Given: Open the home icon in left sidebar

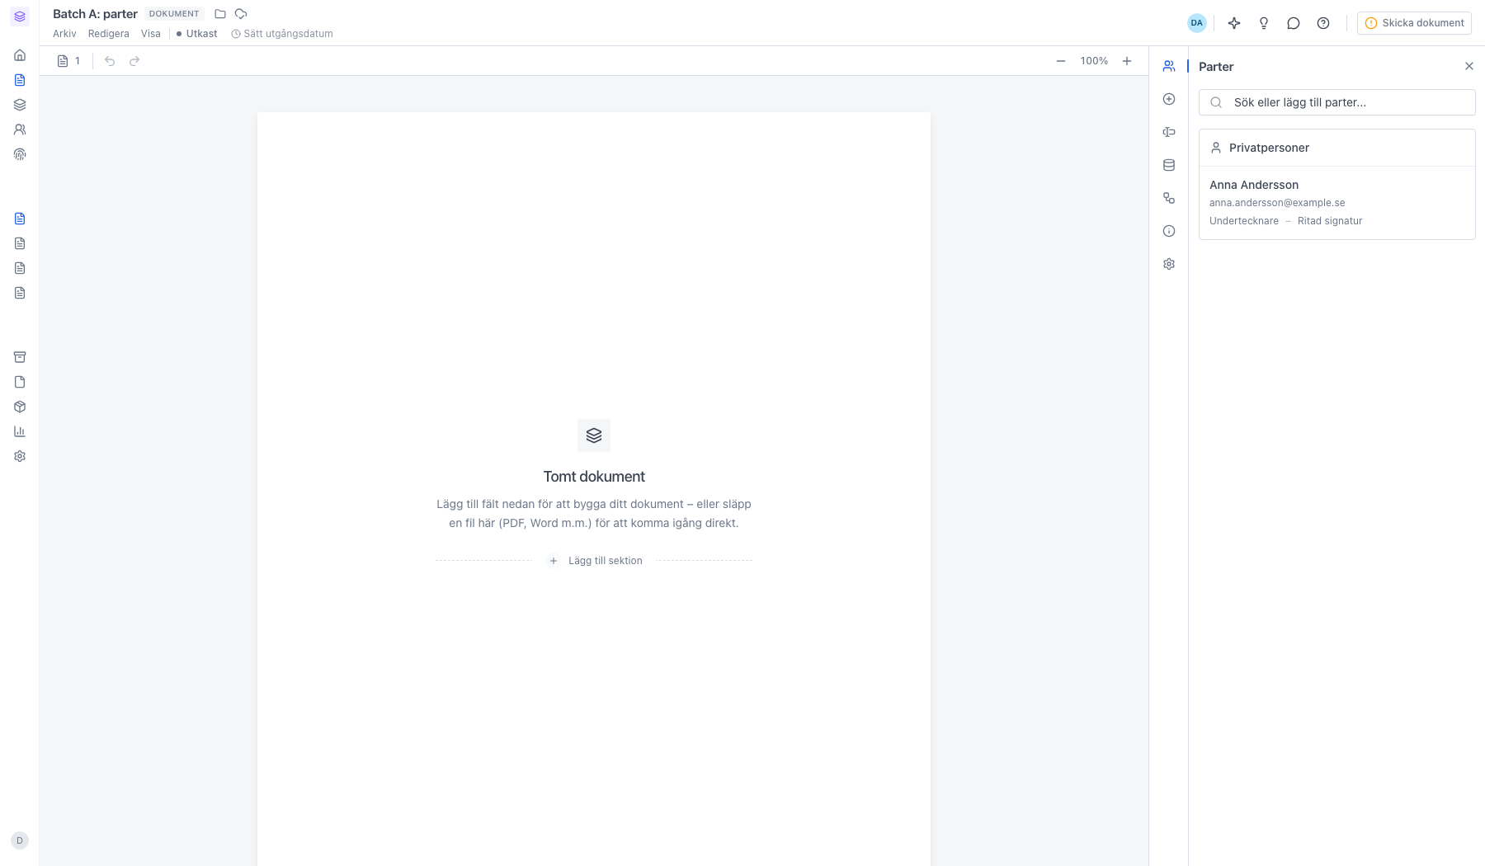Looking at the screenshot, I should pos(20,55).
